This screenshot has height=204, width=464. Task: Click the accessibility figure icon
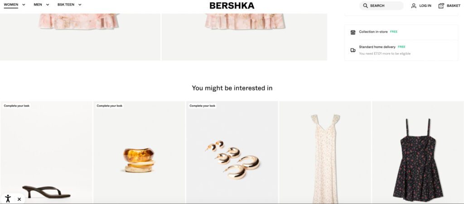tap(8, 199)
